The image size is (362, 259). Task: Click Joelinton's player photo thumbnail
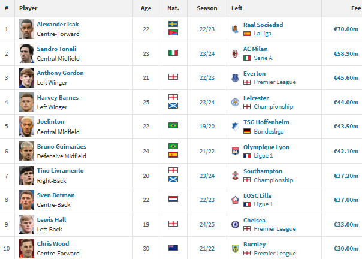pos(27,126)
